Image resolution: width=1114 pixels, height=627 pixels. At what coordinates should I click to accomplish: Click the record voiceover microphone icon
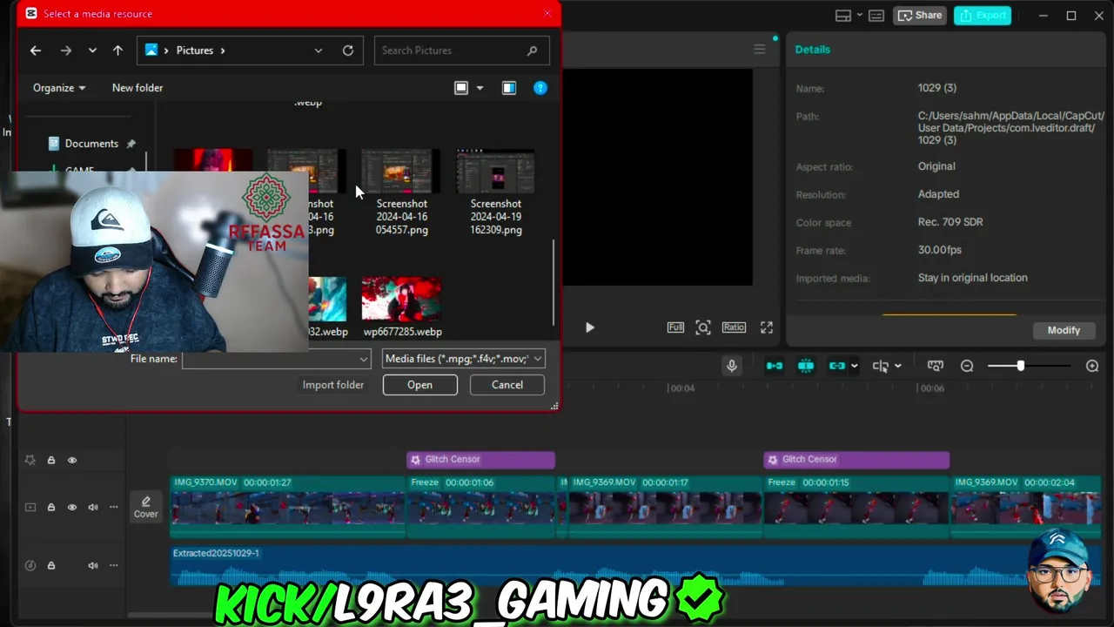point(732,366)
